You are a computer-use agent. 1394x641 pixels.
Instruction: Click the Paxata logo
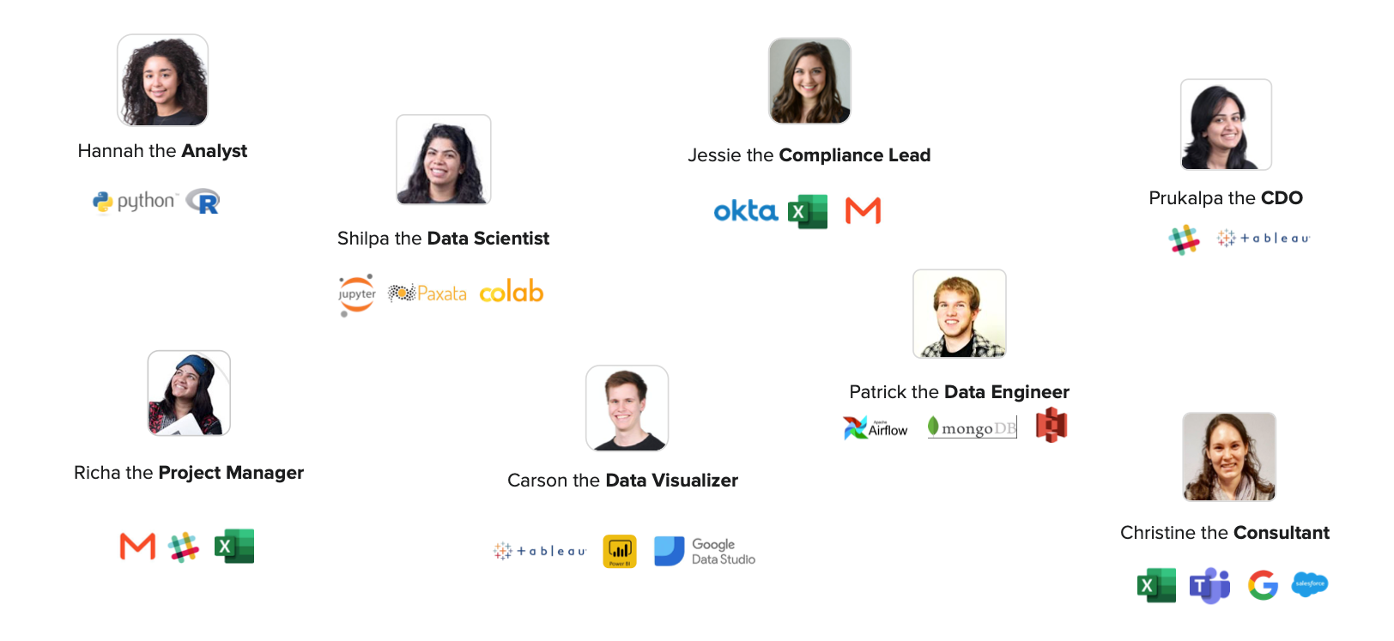pos(427,293)
